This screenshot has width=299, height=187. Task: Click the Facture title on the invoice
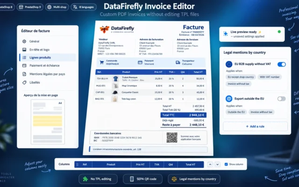coord(193,27)
